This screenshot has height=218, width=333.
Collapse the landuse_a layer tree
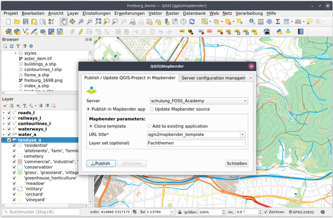(x=4, y=140)
